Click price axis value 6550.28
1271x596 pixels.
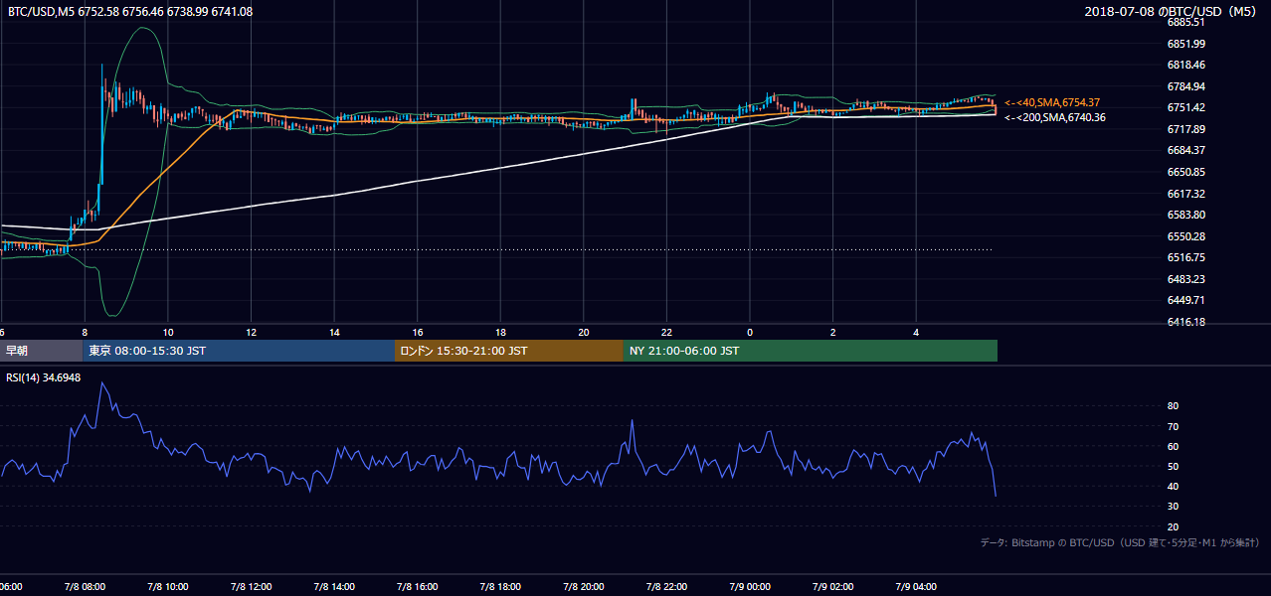pos(1186,236)
